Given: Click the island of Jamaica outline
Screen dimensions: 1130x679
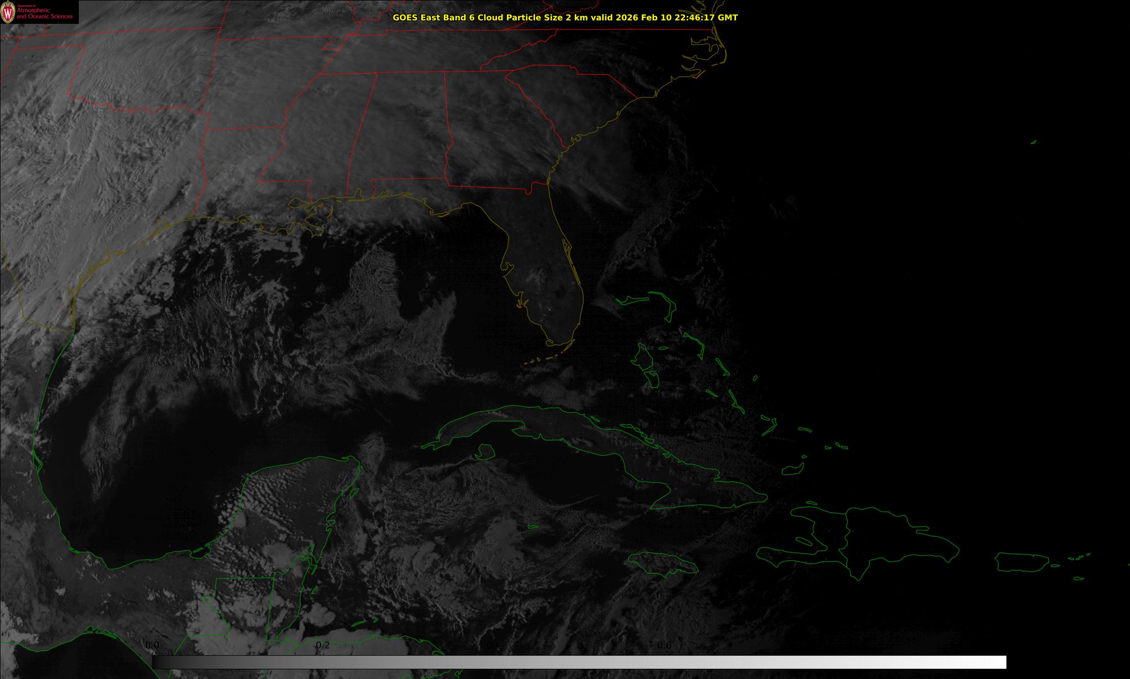Looking at the screenshot, I should pyautogui.click(x=663, y=563).
